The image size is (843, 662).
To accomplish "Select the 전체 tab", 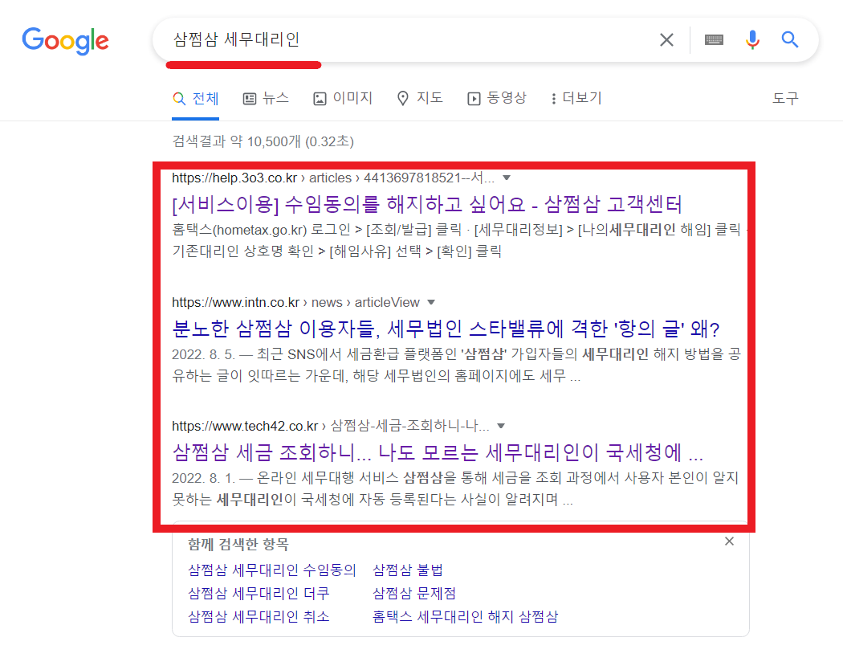I will click(x=196, y=98).
